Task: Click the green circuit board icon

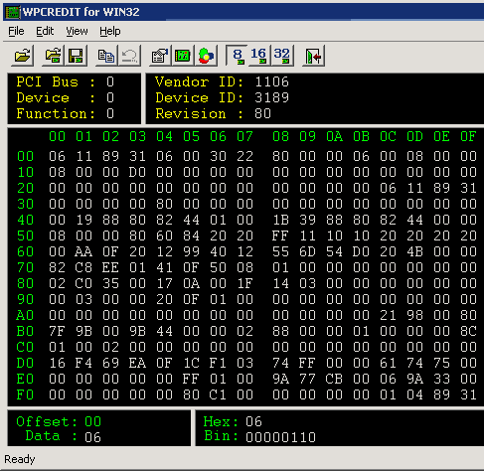Action: click(x=183, y=56)
